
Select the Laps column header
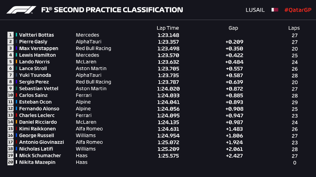click(x=294, y=28)
